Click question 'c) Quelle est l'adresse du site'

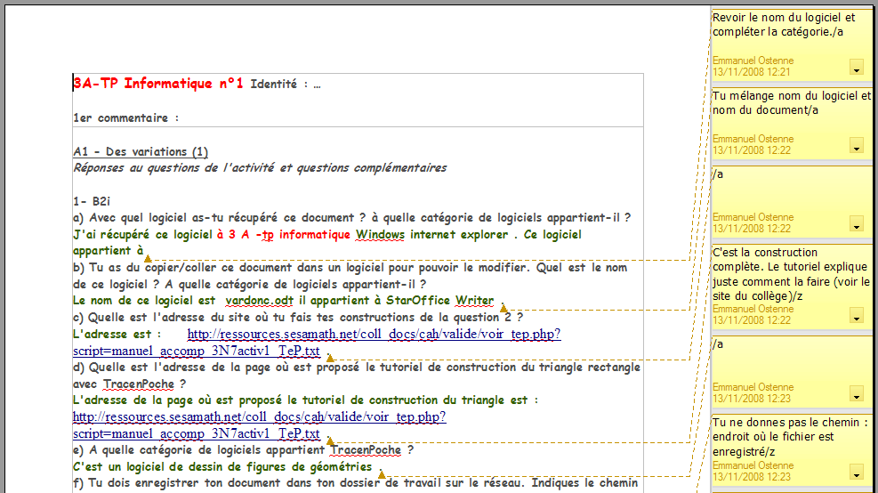coord(298,318)
